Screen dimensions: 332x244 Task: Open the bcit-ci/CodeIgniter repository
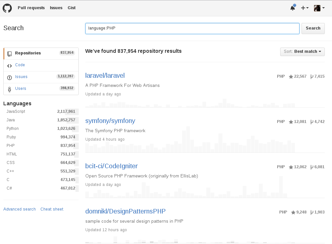click(x=111, y=166)
